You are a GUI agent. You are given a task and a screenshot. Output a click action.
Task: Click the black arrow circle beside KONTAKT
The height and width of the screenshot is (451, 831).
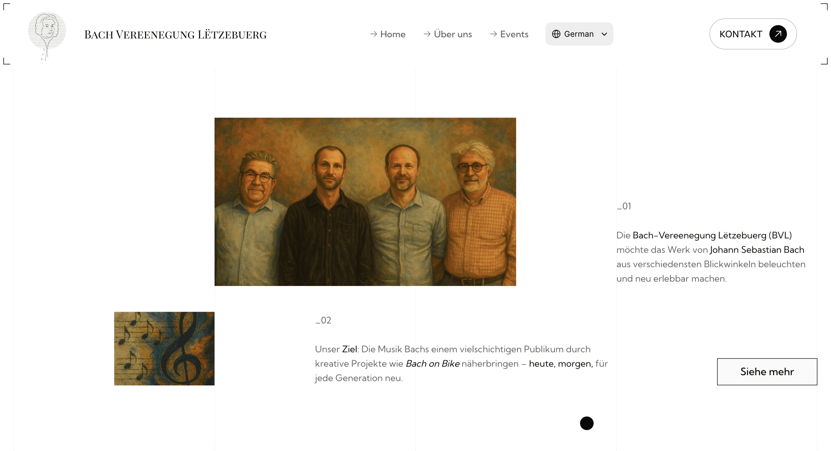click(x=778, y=34)
